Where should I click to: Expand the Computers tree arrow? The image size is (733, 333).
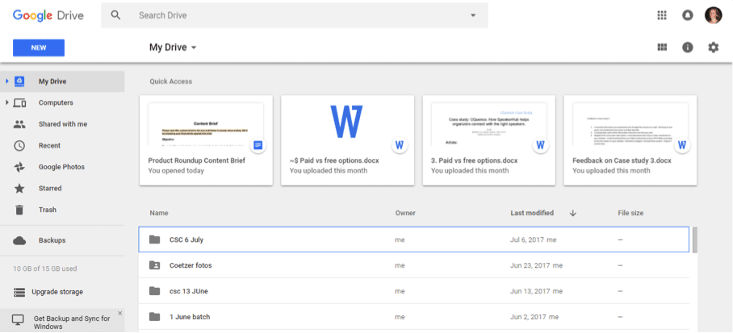click(7, 102)
